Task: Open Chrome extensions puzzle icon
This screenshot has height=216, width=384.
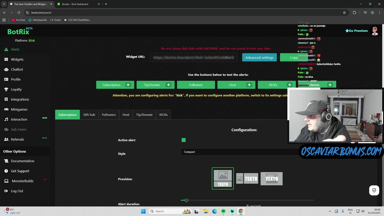Action: tap(355, 13)
